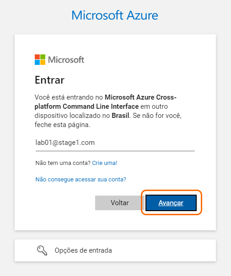Screen dimensions: 231x276
Task: Open the Crie uma! account link
Action: pos(105,163)
